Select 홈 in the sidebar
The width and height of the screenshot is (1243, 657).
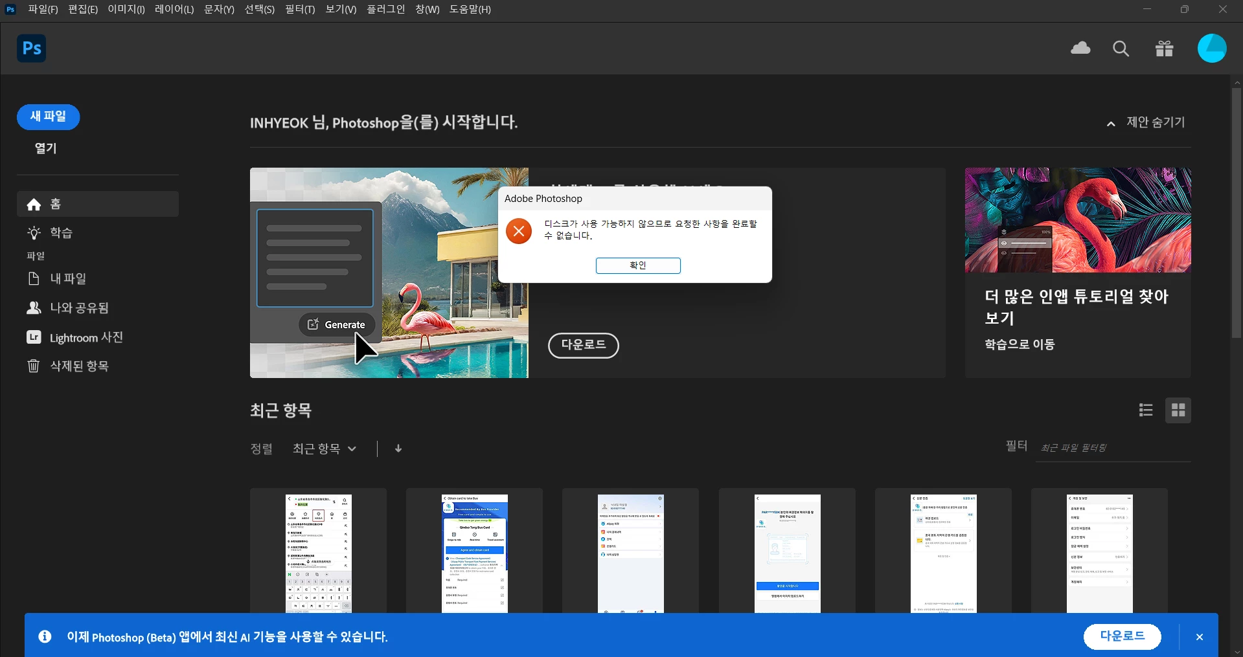pos(98,204)
